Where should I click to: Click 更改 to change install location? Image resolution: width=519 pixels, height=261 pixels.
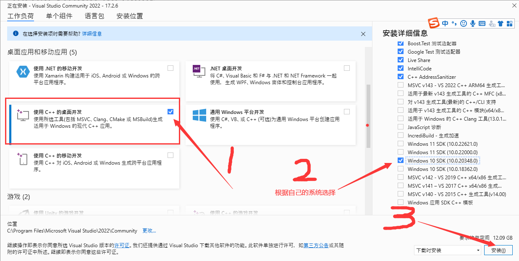pyautogui.click(x=149, y=231)
